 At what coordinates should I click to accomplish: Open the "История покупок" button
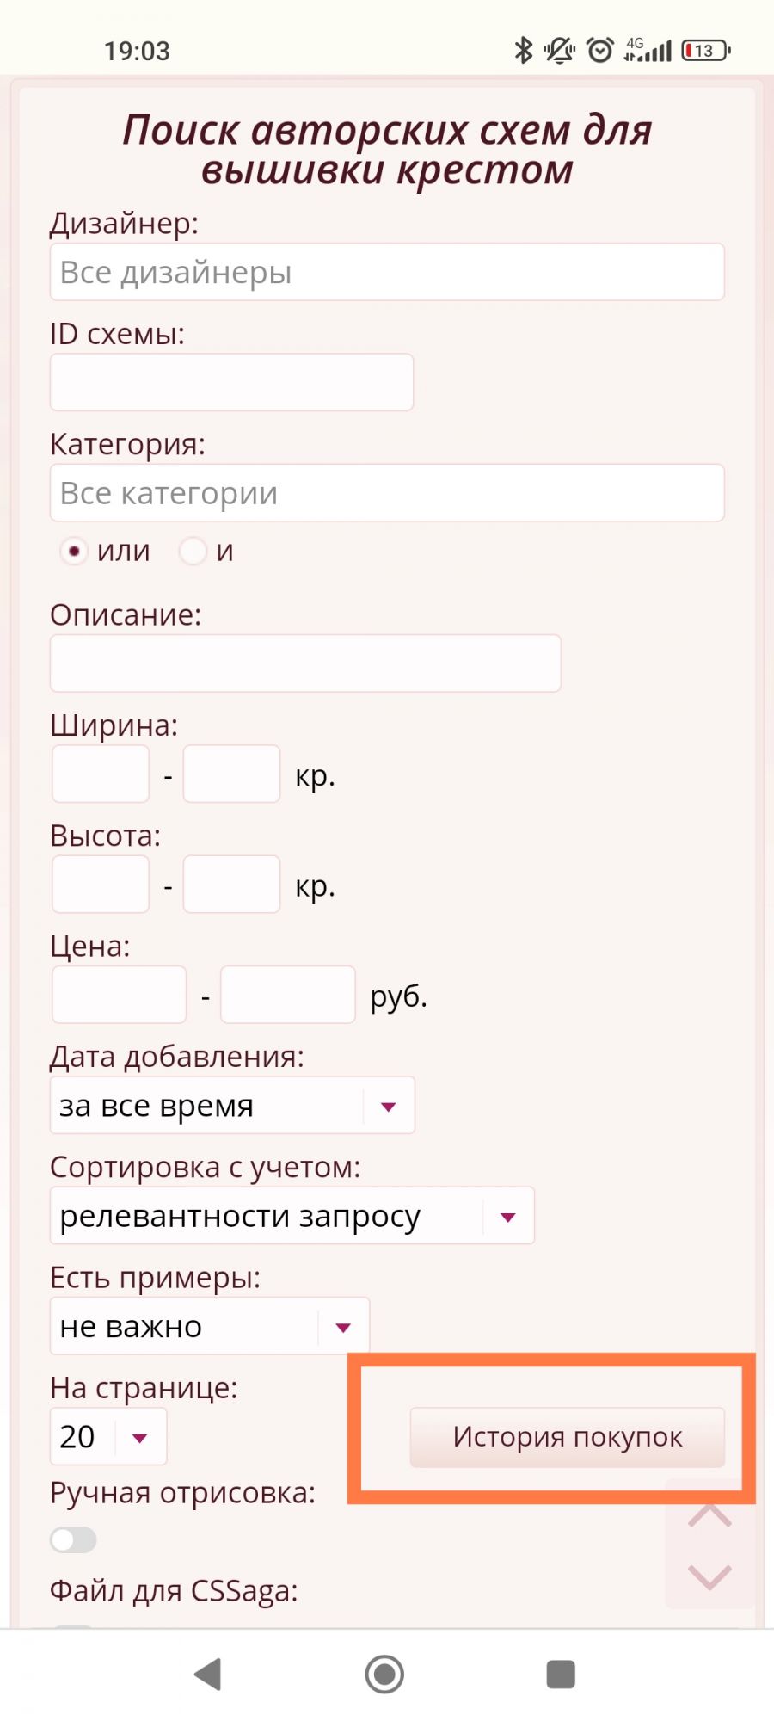tap(568, 1437)
